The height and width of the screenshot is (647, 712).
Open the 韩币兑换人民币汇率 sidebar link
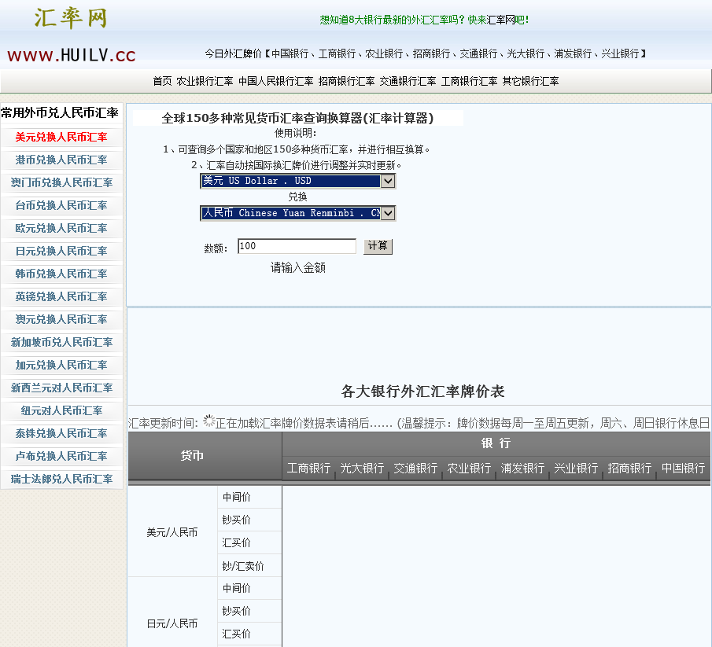[61, 274]
